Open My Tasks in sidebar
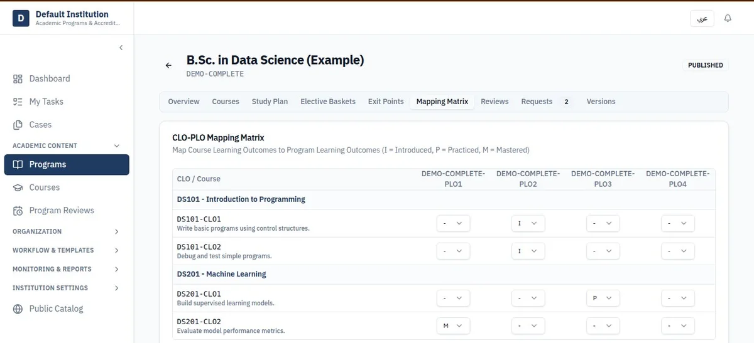754x343 pixels. coord(67,102)
